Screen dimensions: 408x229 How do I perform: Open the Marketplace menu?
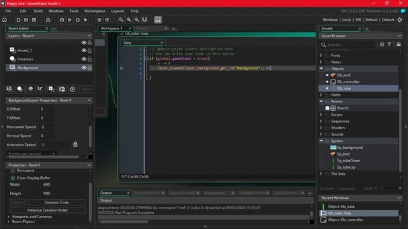pyautogui.click(x=95, y=11)
